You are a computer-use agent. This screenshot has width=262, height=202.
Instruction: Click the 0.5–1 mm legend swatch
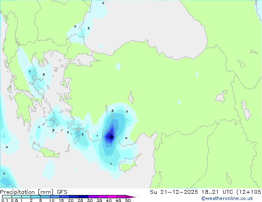pos(17,197)
